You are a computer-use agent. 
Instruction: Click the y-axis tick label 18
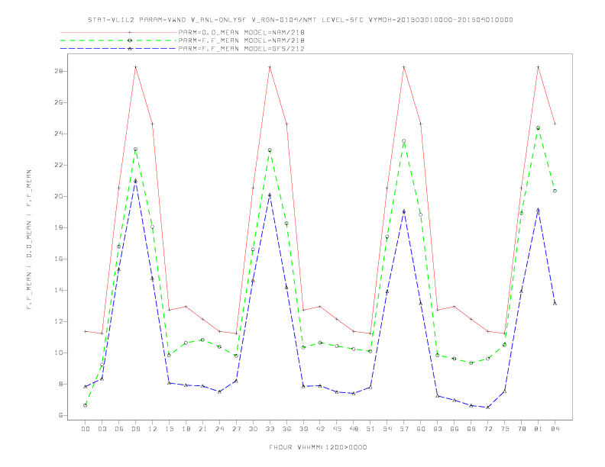(x=59, y=227)
